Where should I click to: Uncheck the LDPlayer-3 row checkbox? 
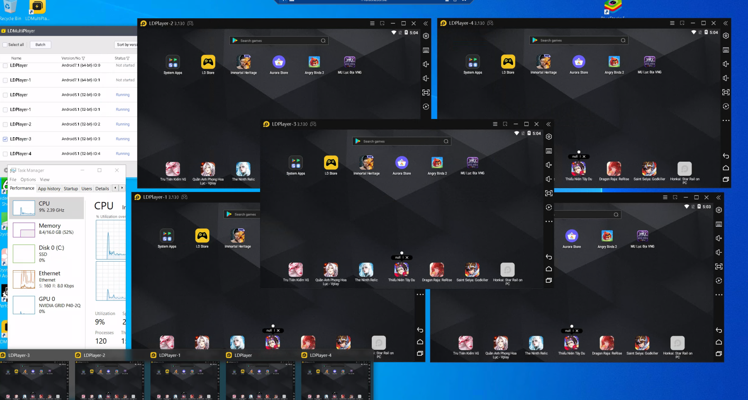[x=5, y=139]
